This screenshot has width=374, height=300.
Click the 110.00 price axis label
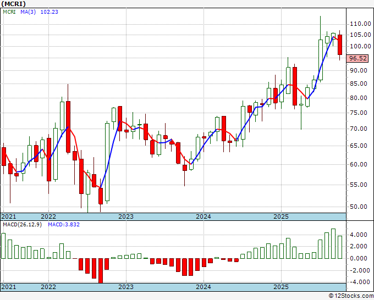click(x=360, y=24)
